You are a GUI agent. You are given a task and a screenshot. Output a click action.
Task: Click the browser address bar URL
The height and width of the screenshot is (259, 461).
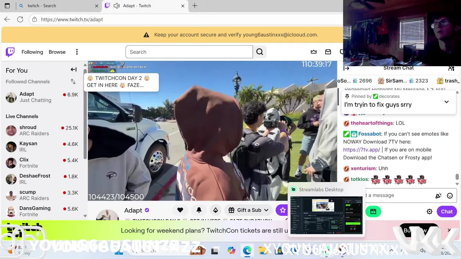(x=72, y=19)
